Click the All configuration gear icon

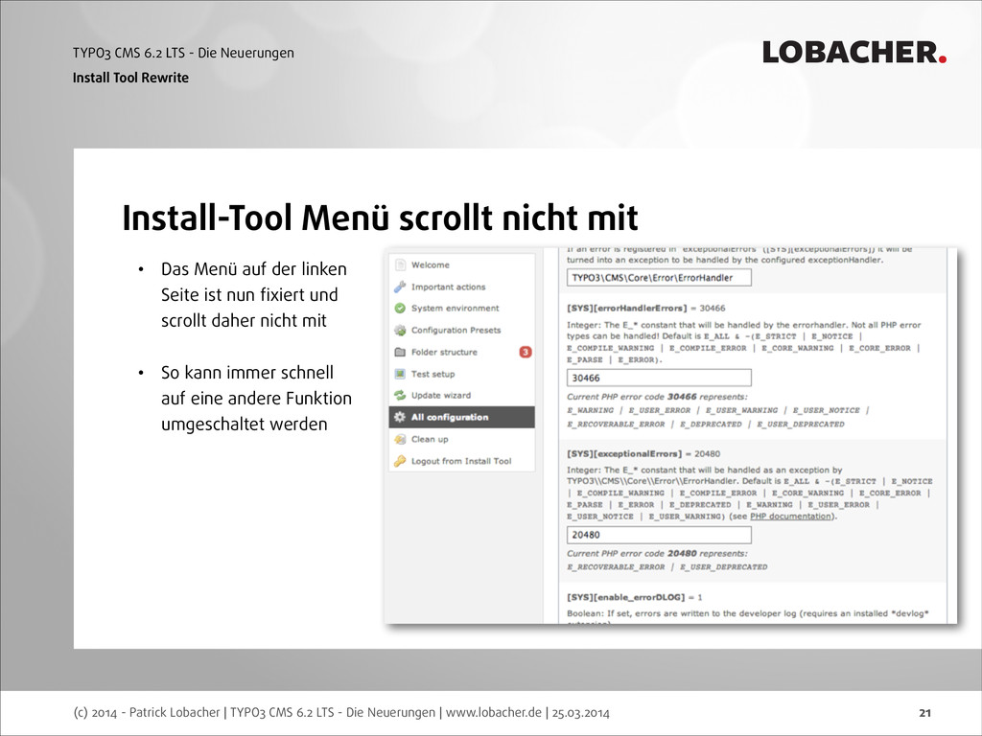point(400,417)
